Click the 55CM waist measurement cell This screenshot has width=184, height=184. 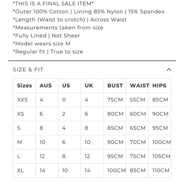pyautogui.click(x=137, y=100)
